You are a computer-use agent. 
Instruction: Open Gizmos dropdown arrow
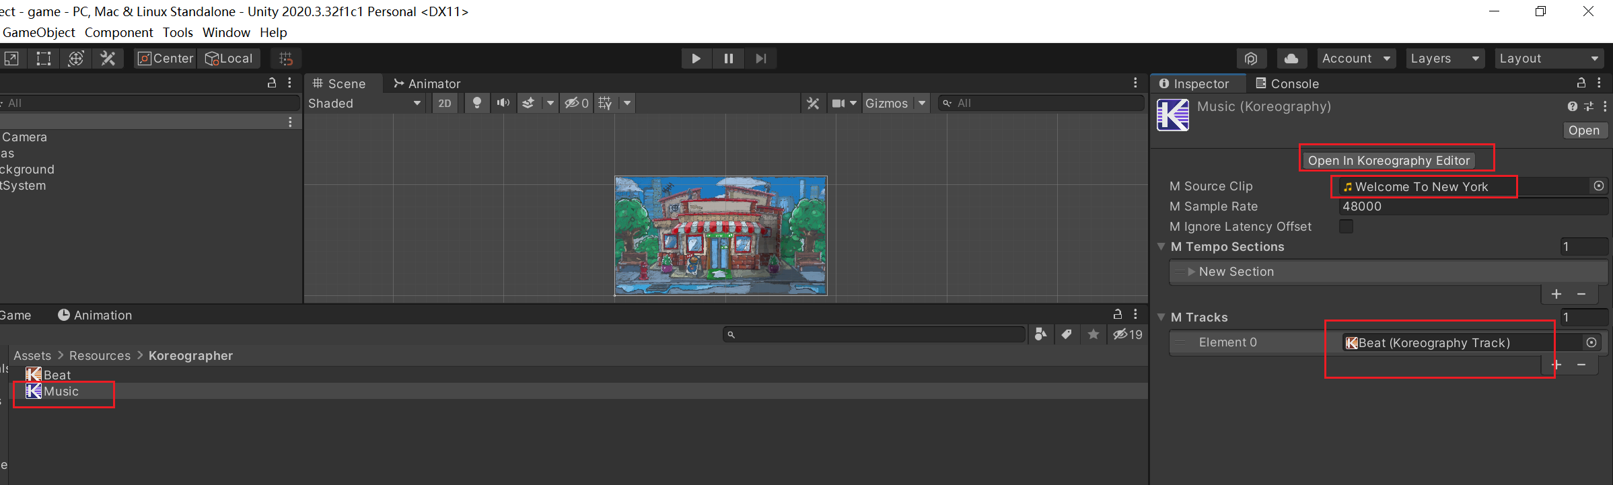coord(922,103)
